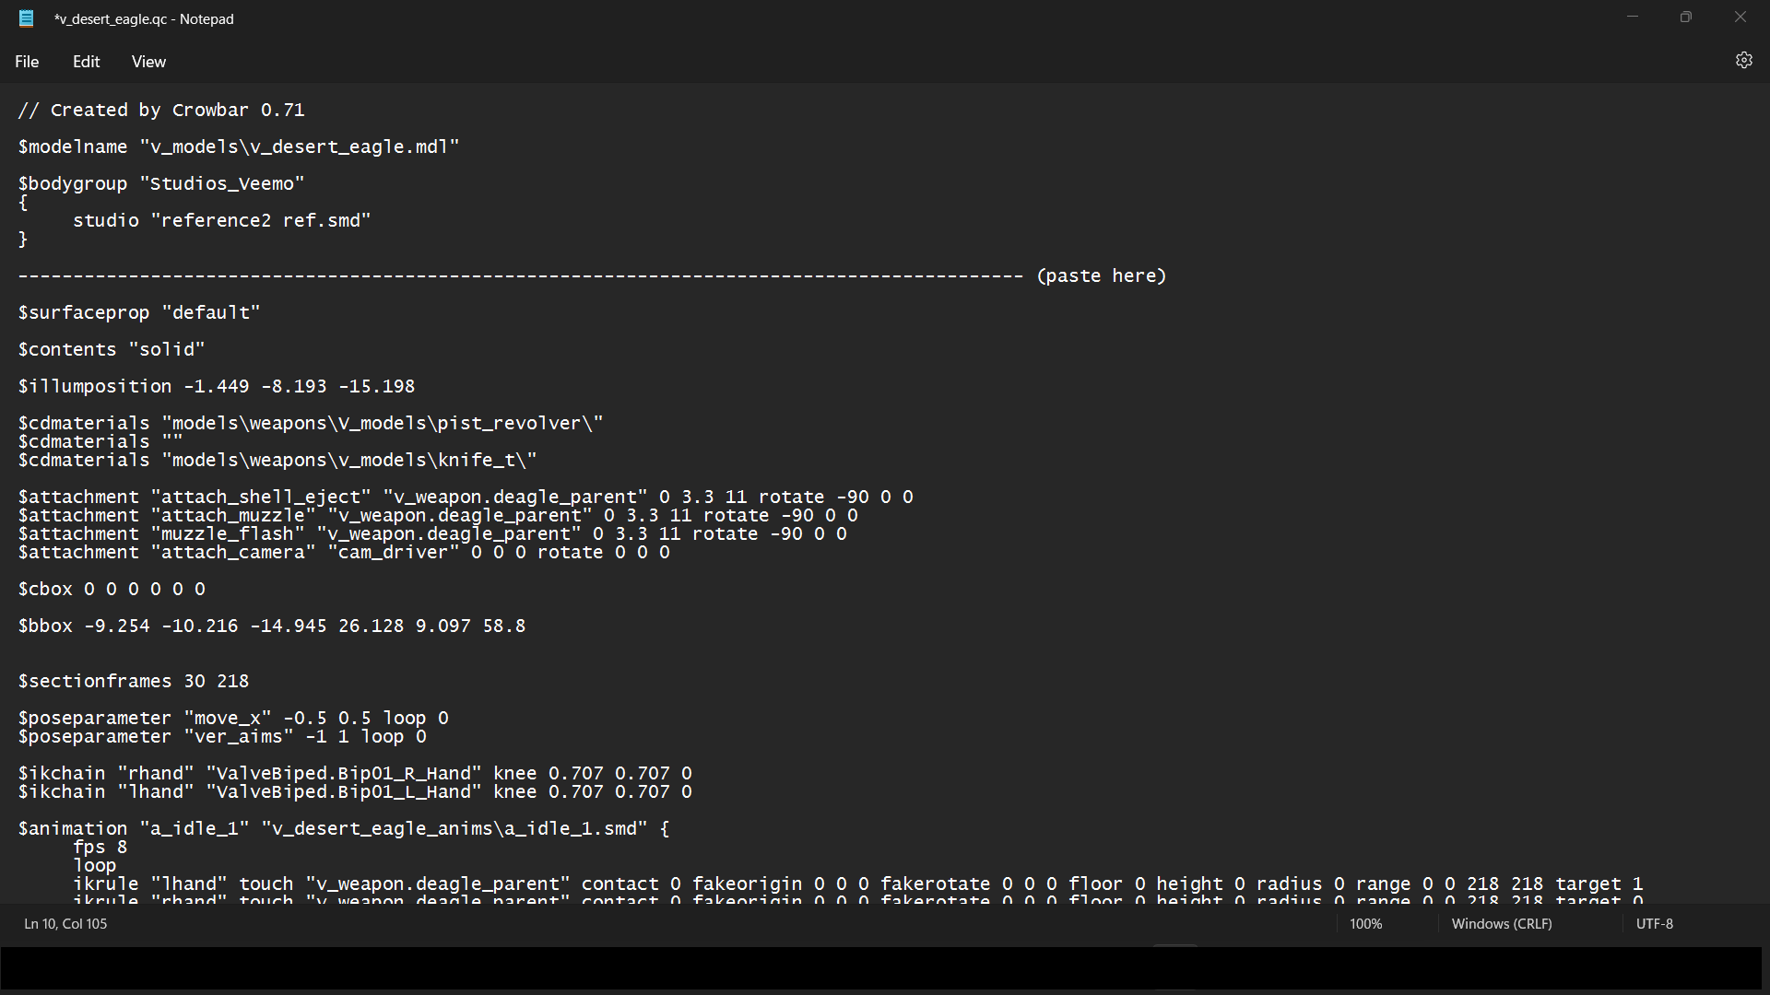The width and height of the screenshot is (1770, 995).
Task: Open the File menu
Action: tap(27, 62)
